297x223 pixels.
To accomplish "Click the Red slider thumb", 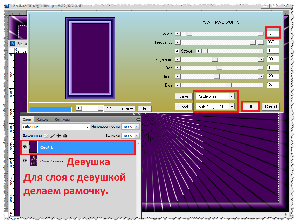I will [219, 68].
